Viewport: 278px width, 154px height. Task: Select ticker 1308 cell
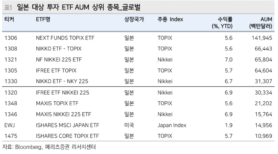click(x=10, y=49)
